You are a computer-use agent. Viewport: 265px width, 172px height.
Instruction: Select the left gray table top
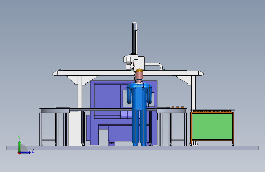(55, 110)
